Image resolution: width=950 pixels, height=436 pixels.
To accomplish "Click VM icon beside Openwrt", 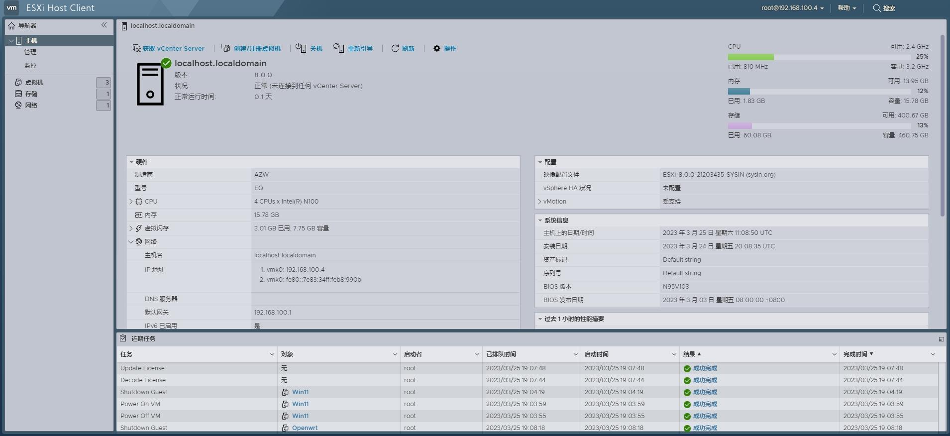I will coord(285,428).
